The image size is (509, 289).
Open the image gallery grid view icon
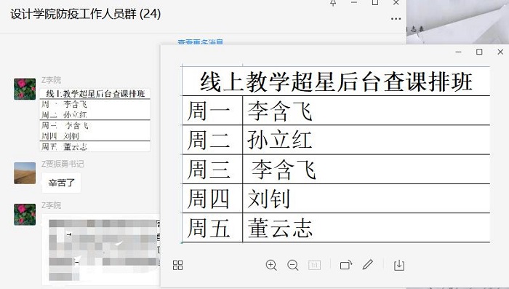[178, 265]
